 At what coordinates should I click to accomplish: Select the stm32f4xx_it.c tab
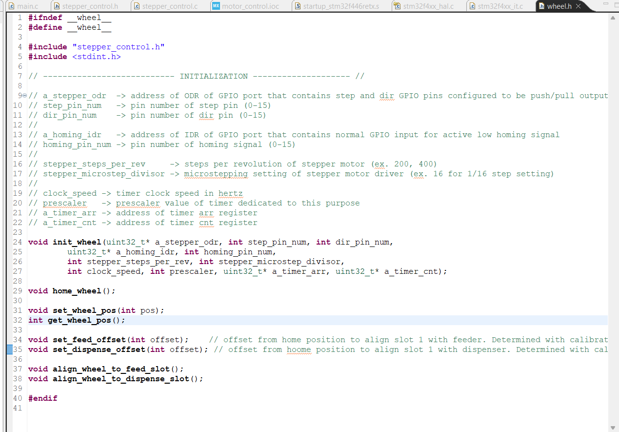click(500, 6)
